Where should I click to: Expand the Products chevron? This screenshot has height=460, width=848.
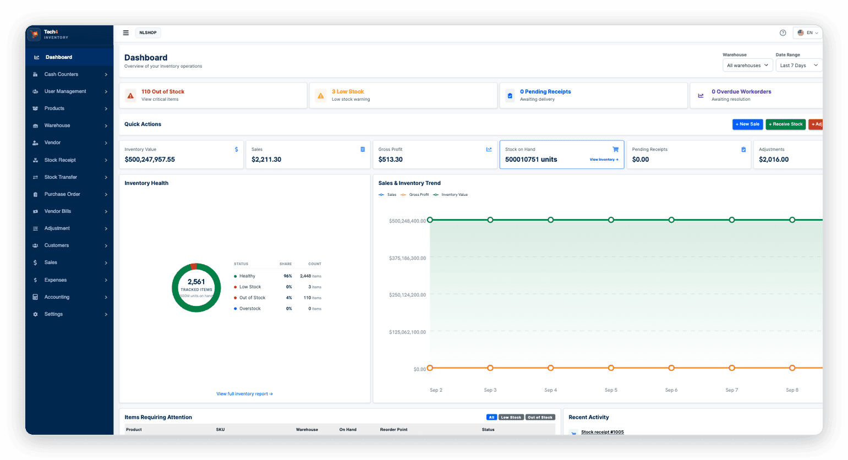point(106,108)
